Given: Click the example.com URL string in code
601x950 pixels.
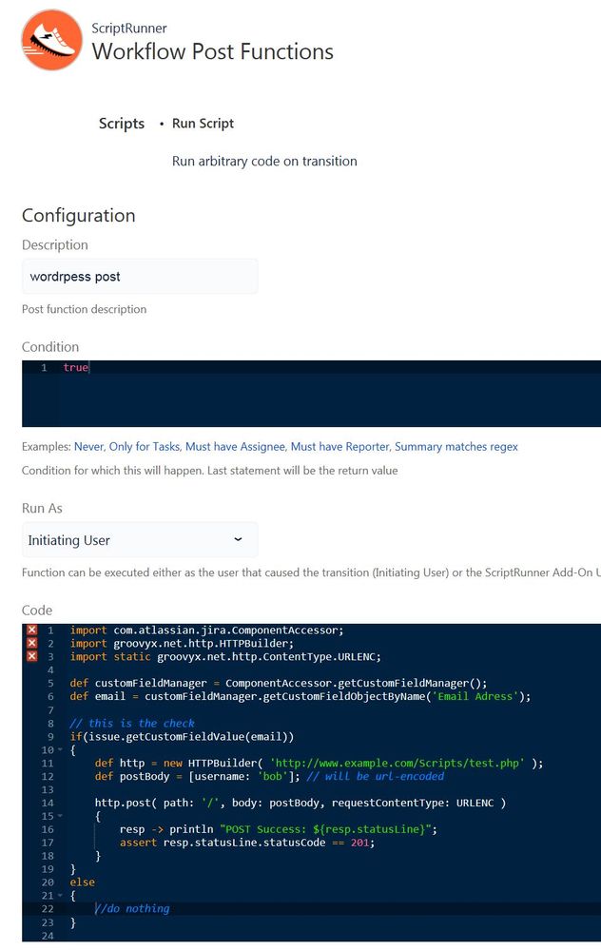Looking at the screenshot, I should coord(397,764).
